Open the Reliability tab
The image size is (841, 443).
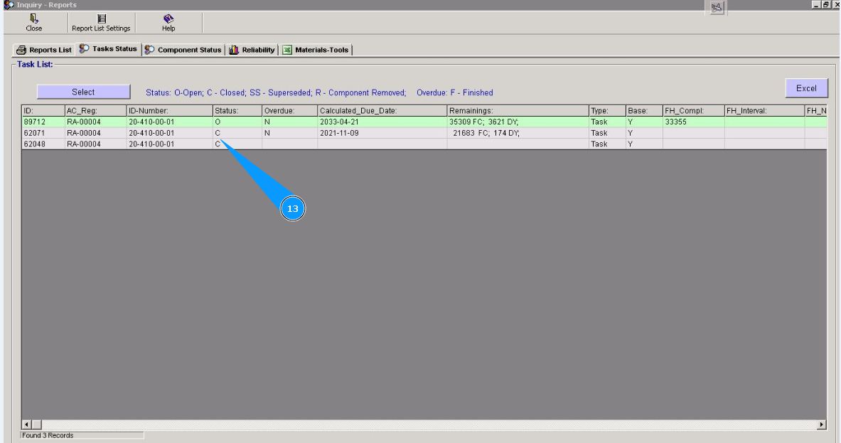[252, 50]
